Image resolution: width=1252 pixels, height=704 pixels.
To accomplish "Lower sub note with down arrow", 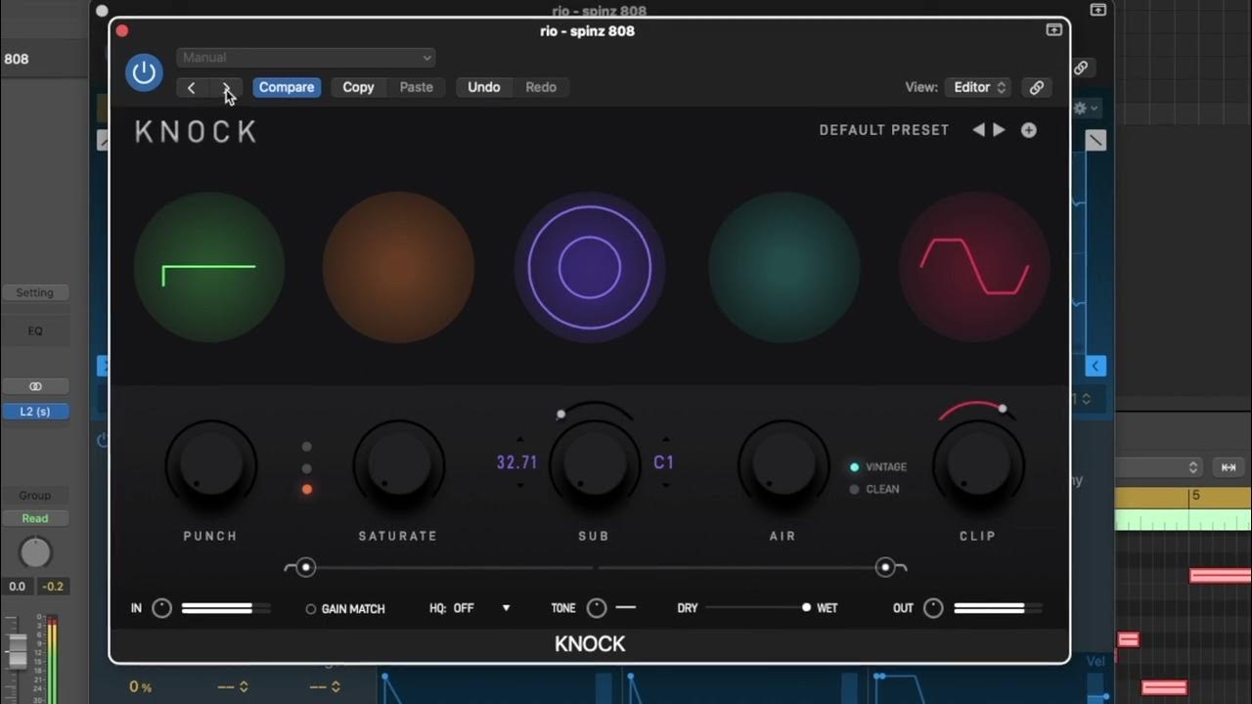I will click(666, 485).
